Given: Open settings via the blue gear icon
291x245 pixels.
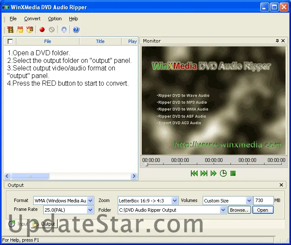Looking at the screenshot, I should (x=64, y=30).
